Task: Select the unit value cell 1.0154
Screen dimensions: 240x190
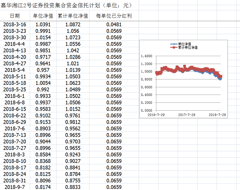Action: click(43, 37)
